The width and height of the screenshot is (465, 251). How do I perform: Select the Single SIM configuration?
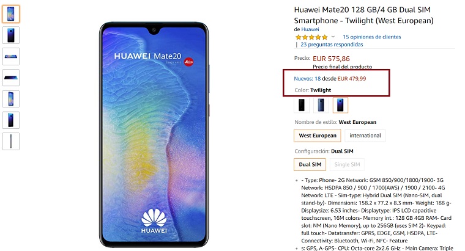coord(347,164)
